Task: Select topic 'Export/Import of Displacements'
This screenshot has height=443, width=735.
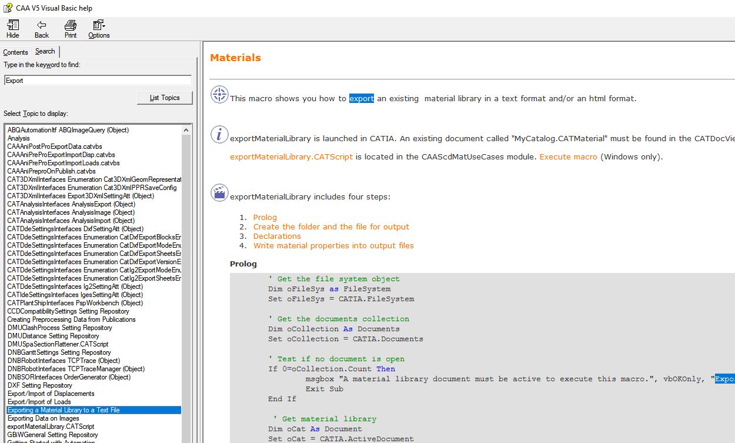Action: 51,394
